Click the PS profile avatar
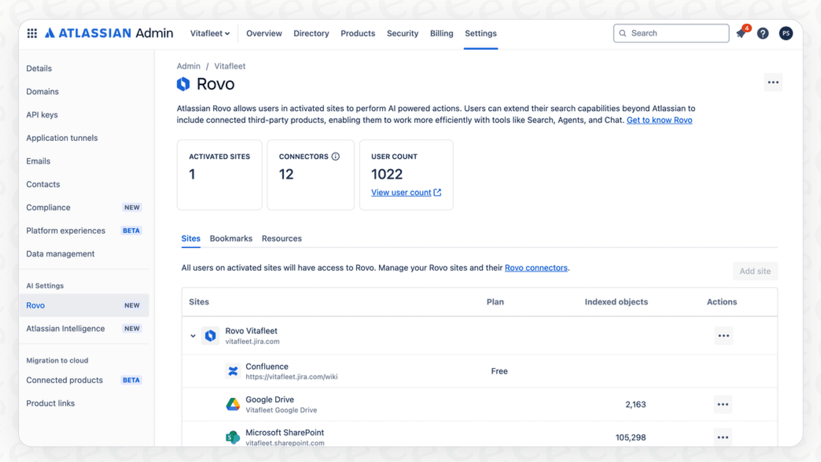 pos(786,33)
